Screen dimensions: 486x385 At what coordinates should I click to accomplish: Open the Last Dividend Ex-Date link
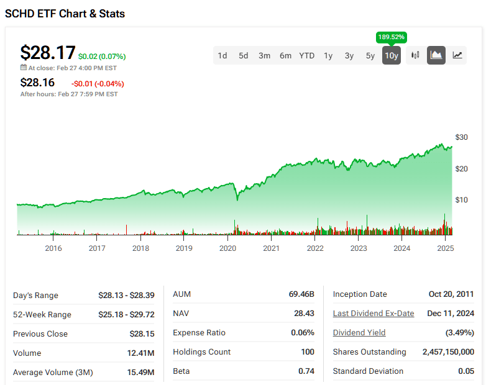373,313
